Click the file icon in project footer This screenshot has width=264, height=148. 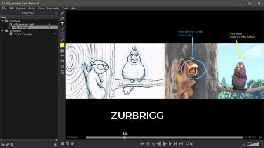(x=12, y=145)
